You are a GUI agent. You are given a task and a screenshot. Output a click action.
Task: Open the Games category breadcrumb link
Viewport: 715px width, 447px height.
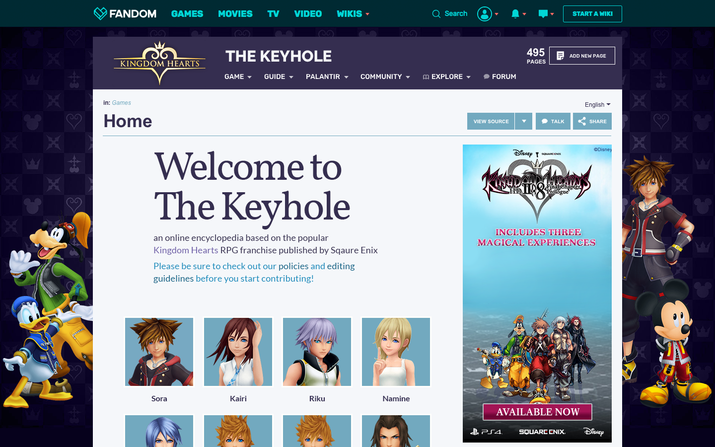(122, 103)
